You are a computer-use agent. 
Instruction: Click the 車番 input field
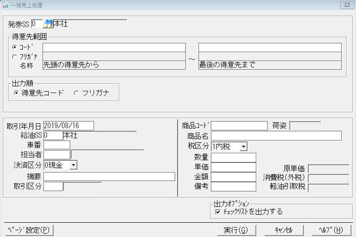point(56,145)
